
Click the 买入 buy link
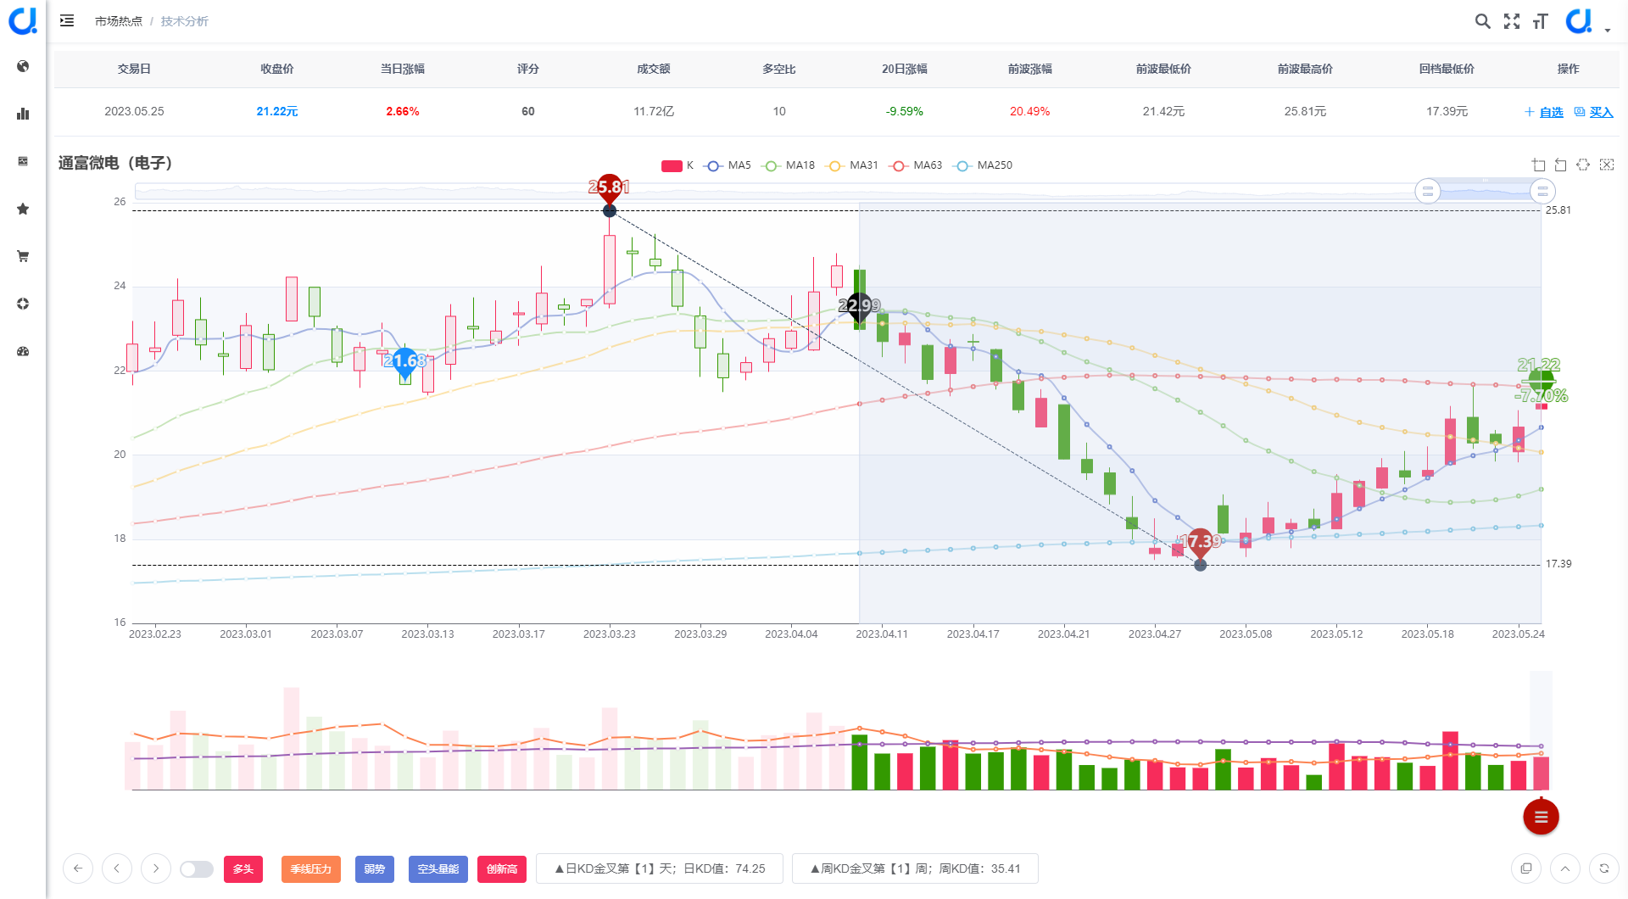click(x=1593, y=112)
